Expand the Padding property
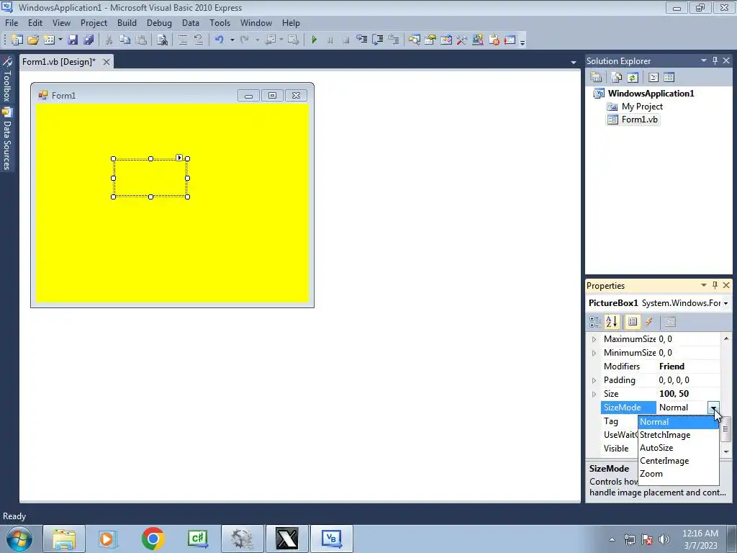The image size is (737, 553). coord(594,380)
